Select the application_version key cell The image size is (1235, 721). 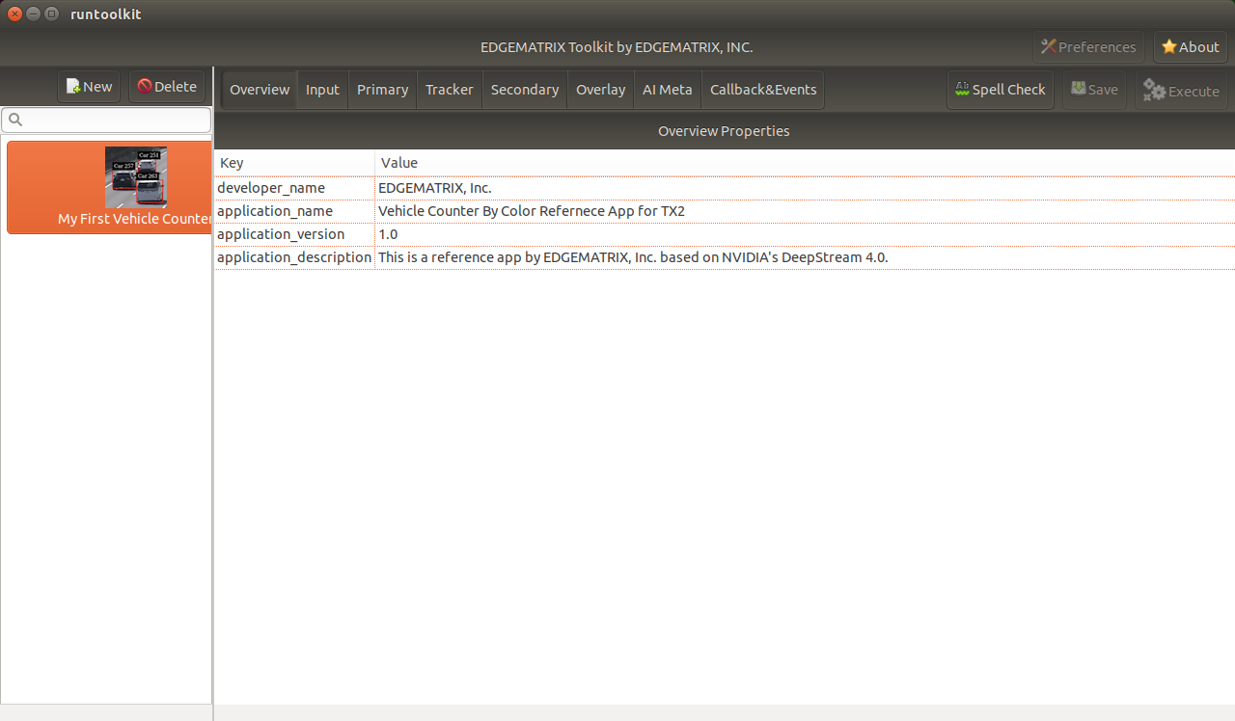tap(294, 234)
